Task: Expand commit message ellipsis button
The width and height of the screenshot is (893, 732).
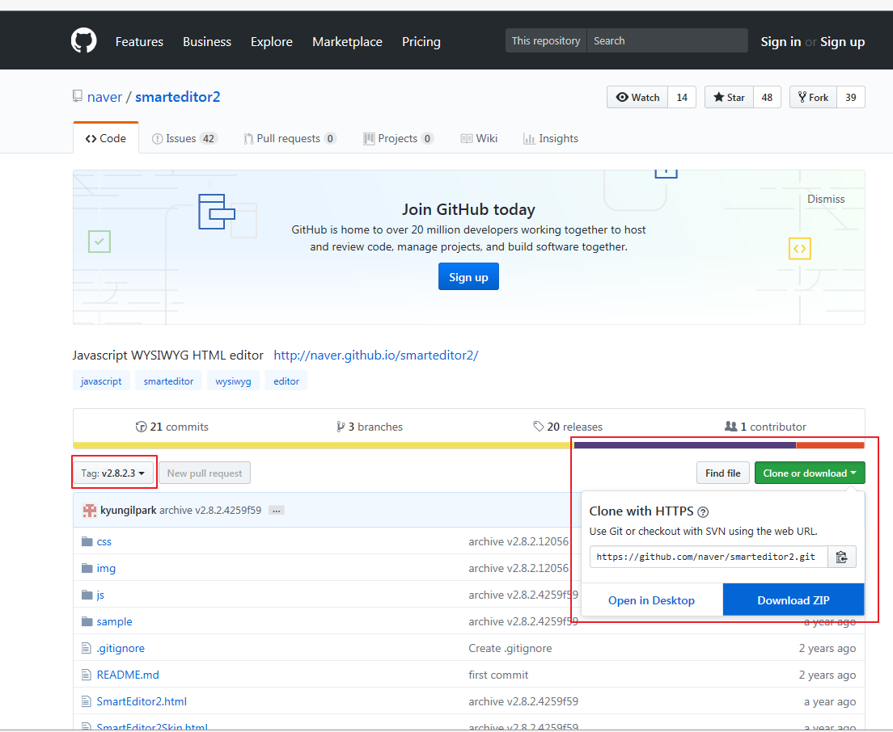Action: (276, 510)
